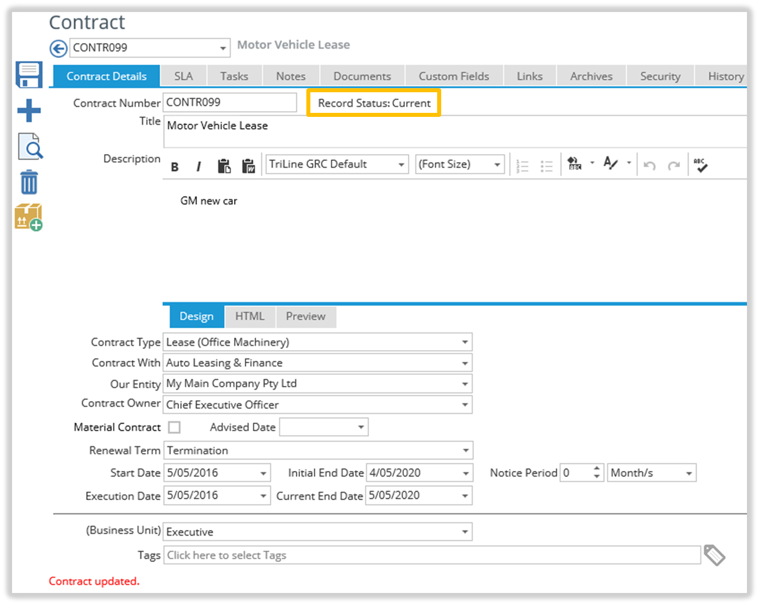Click the tag icon beside Tags field
759x605 pixels.
[x=714, y=555]
